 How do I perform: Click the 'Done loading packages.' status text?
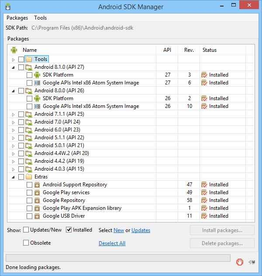point(33,267)
